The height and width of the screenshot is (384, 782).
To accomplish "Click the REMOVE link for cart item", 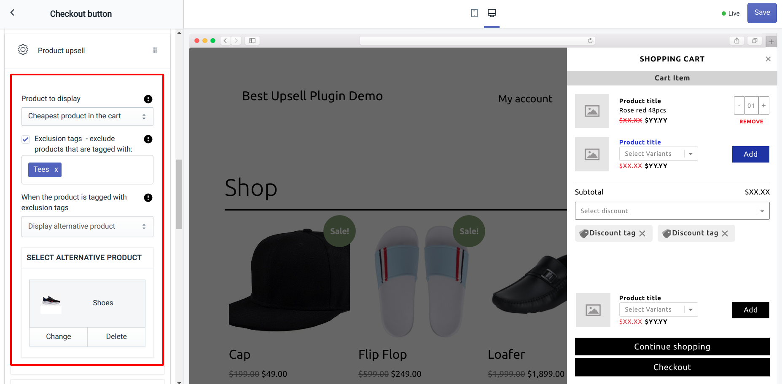I will point(751,122).
